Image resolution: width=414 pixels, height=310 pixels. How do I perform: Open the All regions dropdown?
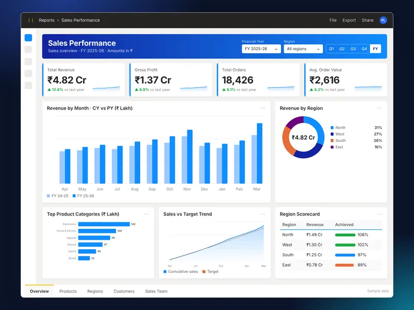click(x=303, y=49)
